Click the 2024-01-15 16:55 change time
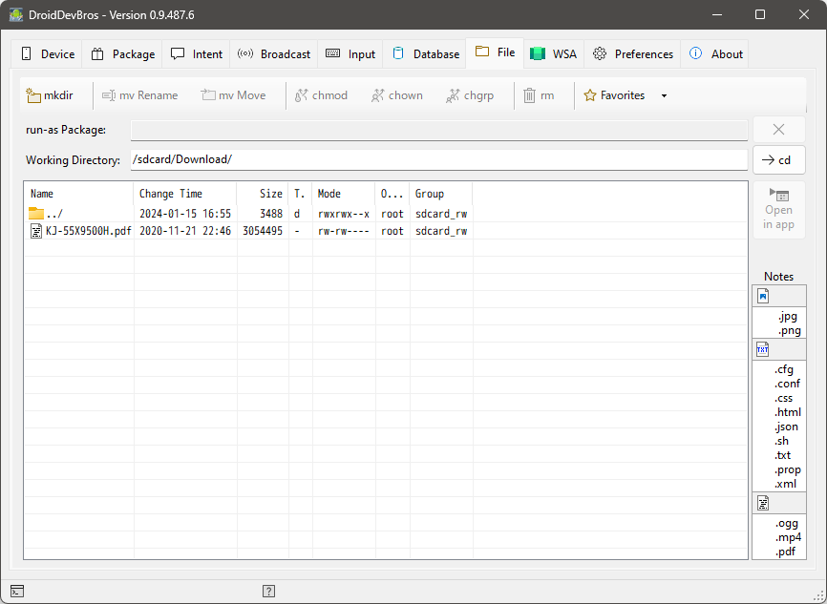Screen dimensions: 827x604 pyautogui.click(x=185, y=214)
